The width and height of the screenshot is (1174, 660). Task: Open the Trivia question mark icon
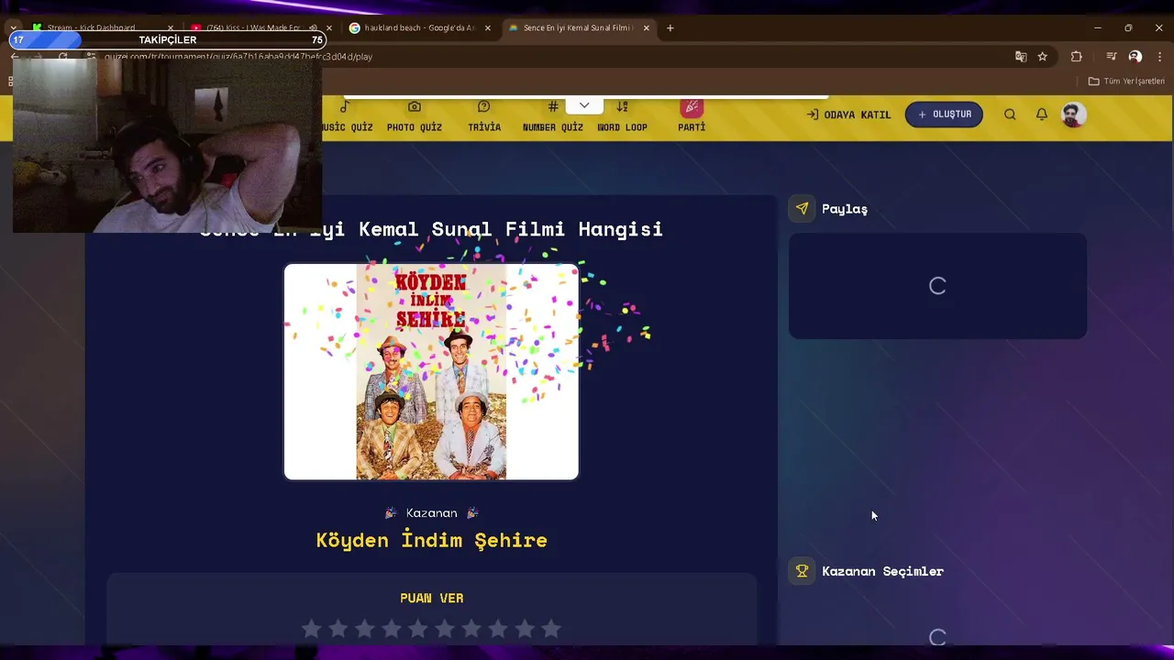pos(484,107)
